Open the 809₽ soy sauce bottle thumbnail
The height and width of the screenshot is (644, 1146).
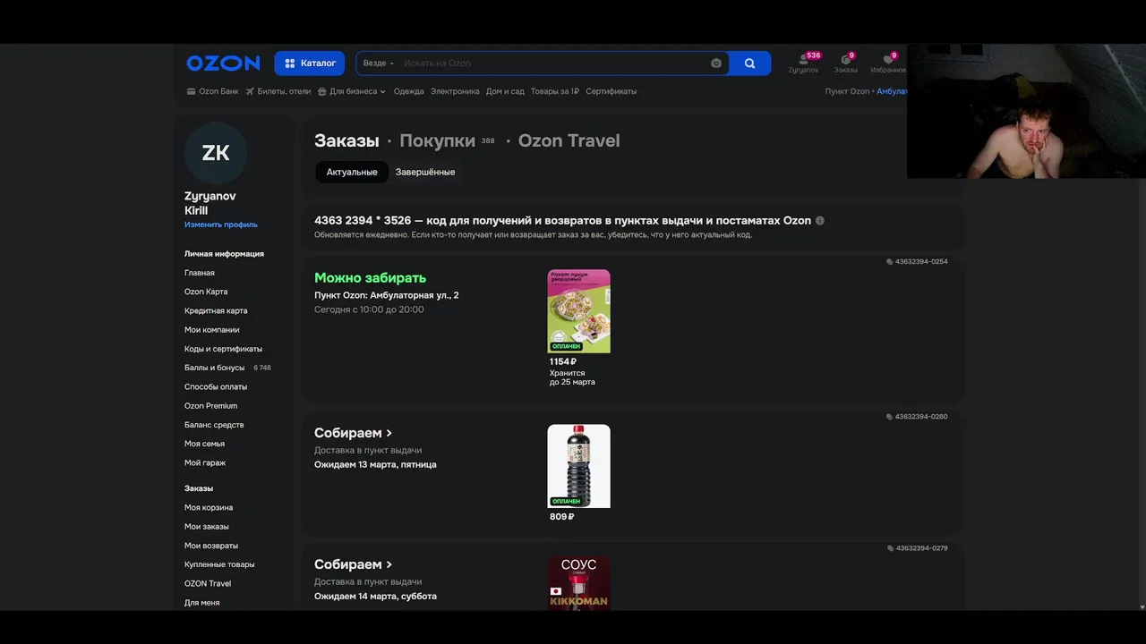[x=578, y=466]
